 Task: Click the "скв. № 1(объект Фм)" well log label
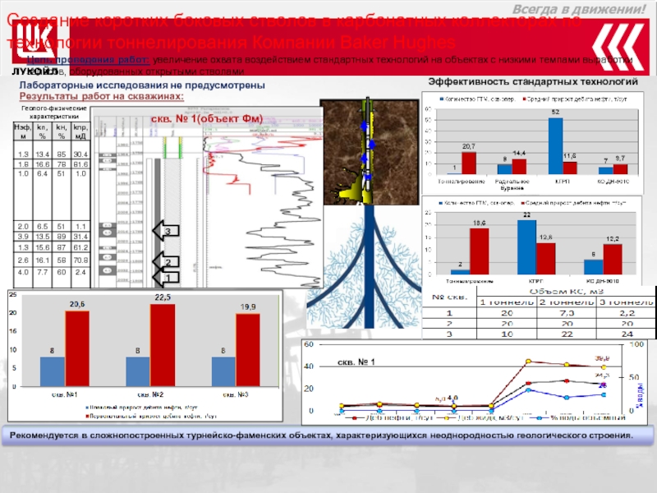click(207, 118)
